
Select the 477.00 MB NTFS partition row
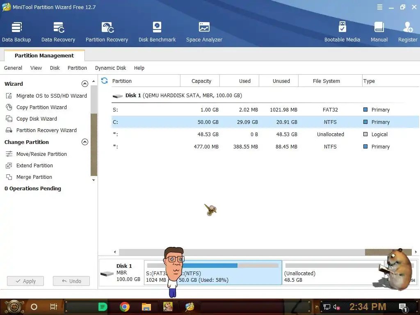click(265, 146)
